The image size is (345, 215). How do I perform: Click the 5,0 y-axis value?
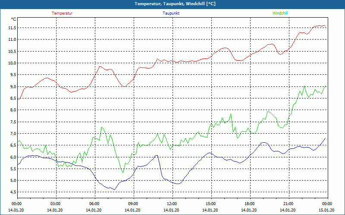(13, 181)
